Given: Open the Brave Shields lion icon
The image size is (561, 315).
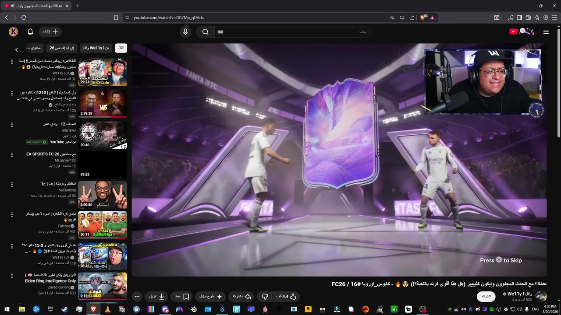Looking at the screenshot, I should tap(423, 17).
